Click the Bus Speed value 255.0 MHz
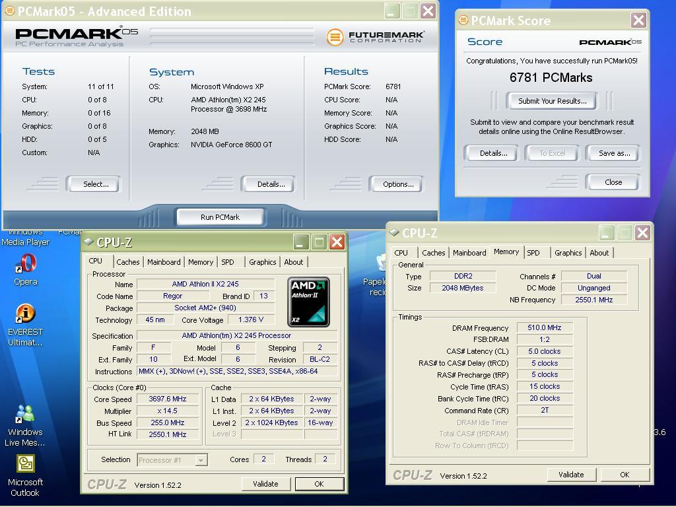Screen dimensions: 676x507 (x=167, y=423)
